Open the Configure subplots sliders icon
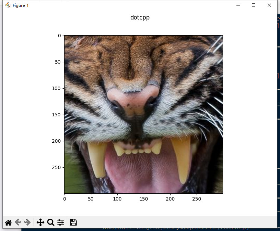This screenshot has width=280, height=231. (x=61, y=222)
